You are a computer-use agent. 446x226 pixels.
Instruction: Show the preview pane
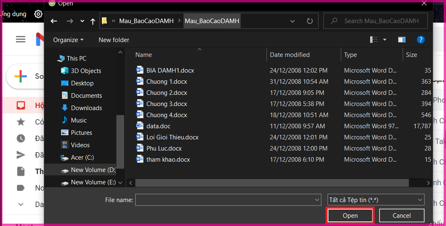401,40
